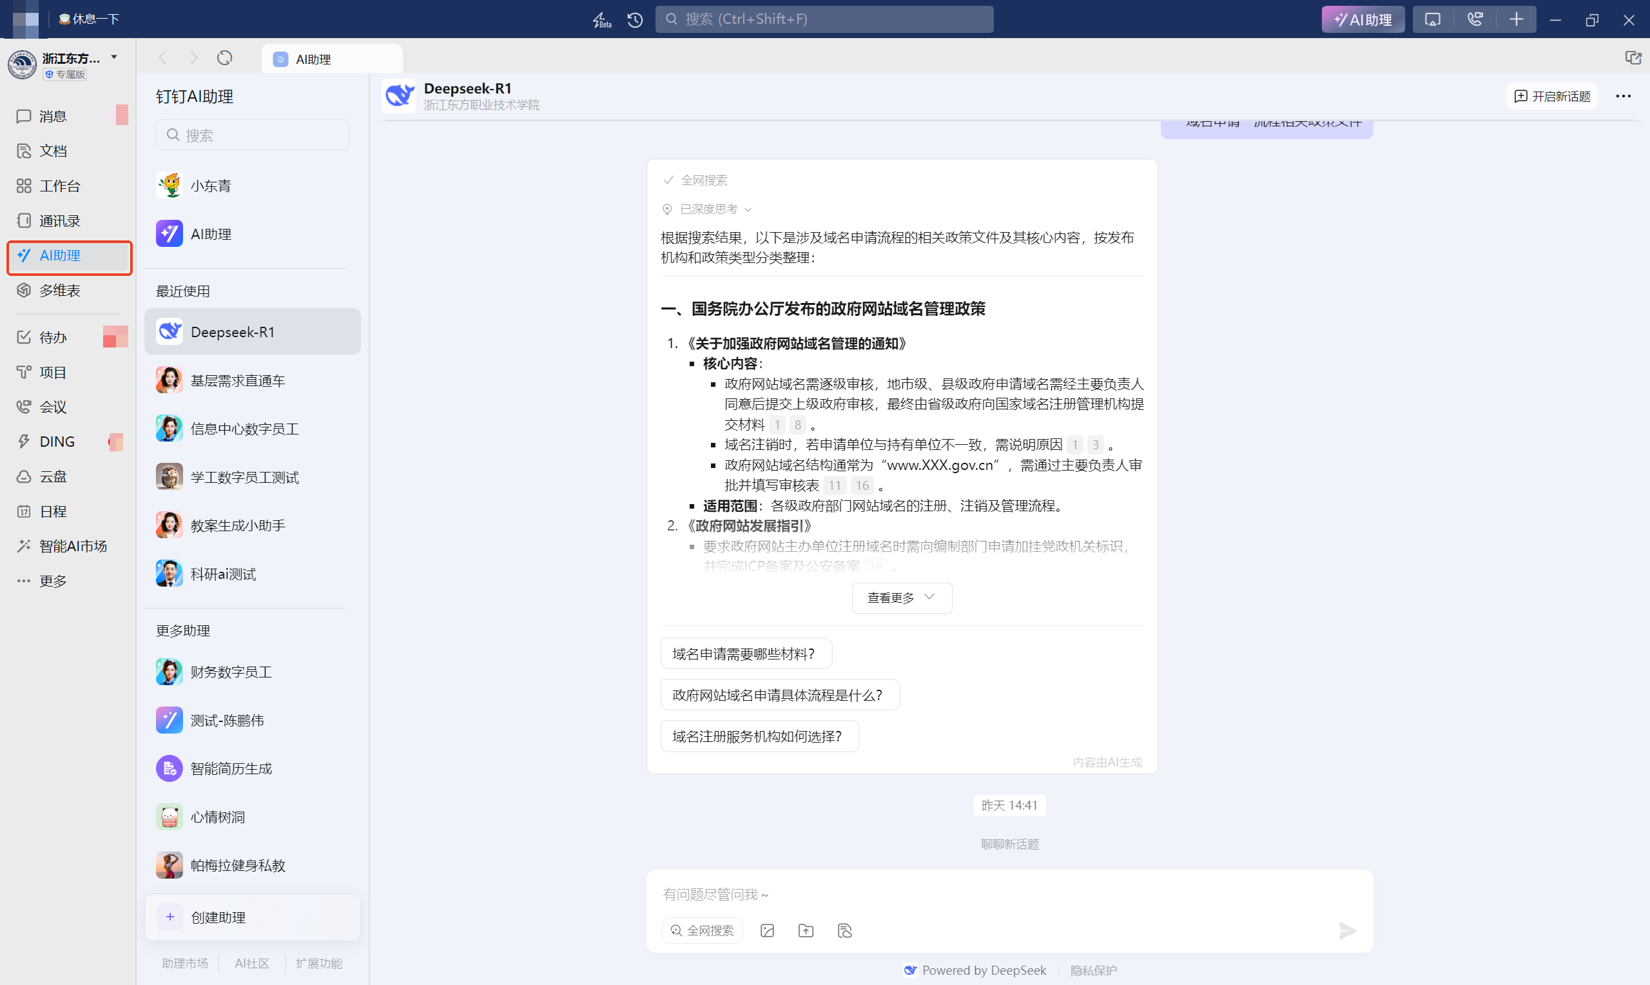1650x985 pixels.
Task: Click suggestion 域名申请需要哪些材料?
Action: [745, 654]
